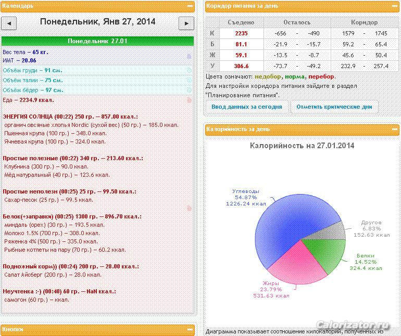Click самогон (60 гр.) item
401x336 pixels.
pos(36,300)
